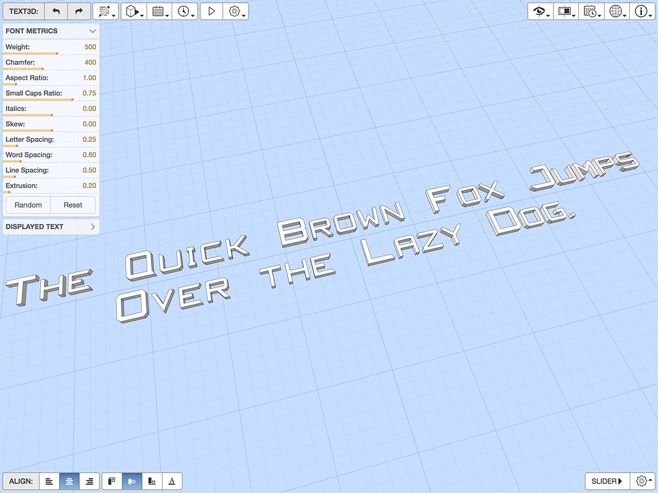Viewport: 658px width, 493px height.
Task: Collapse the Font Metrics panel
Action: (x=93, y=31)
